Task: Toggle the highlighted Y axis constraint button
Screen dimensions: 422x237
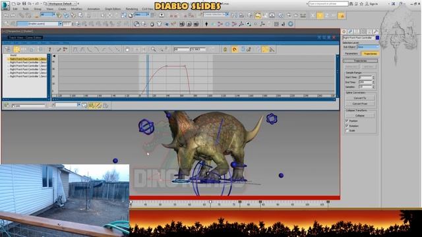Action: [320, 16]
